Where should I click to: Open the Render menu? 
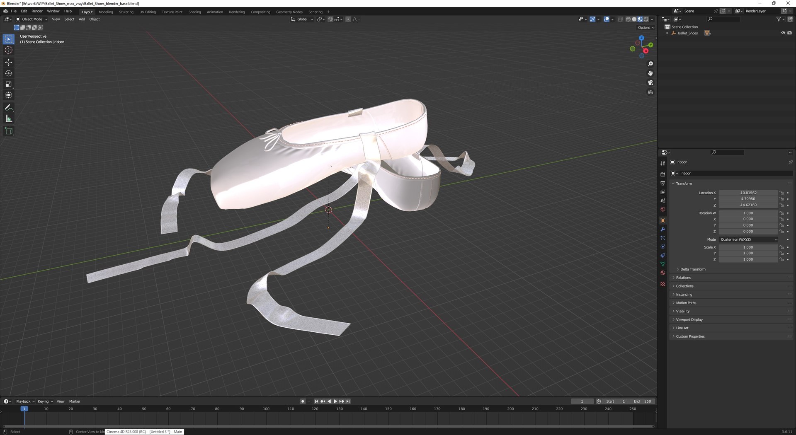(37, 11)
